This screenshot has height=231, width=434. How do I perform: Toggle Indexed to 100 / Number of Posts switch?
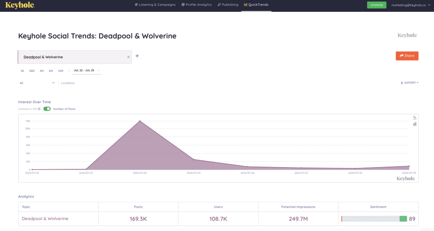[47, 109]
